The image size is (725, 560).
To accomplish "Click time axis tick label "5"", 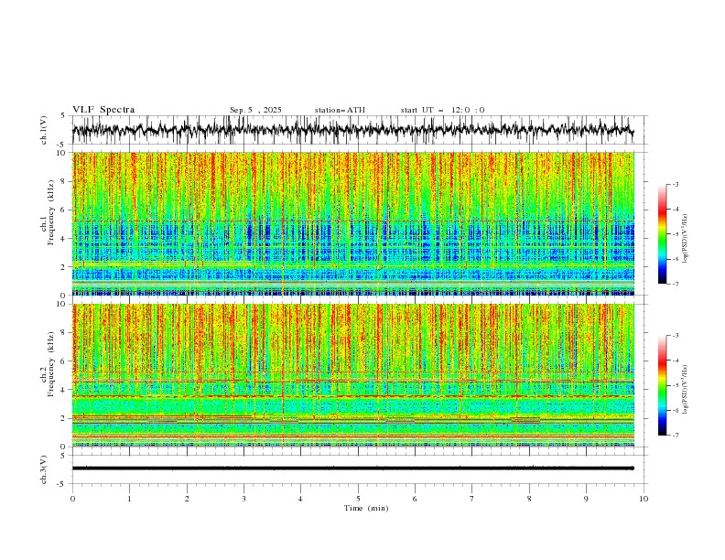I will point(358,499).
